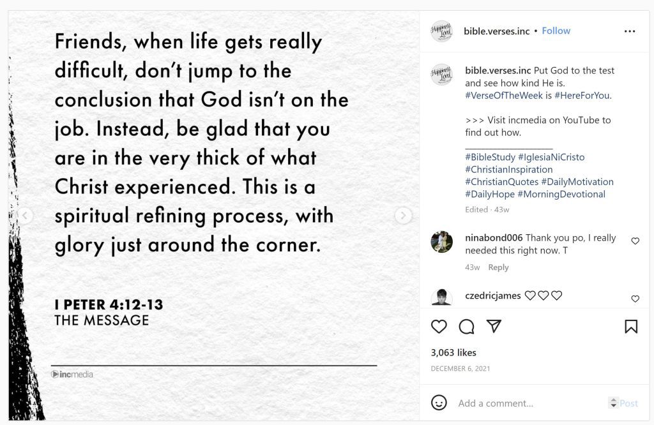Like the post with the heart icon

[439, 327]
